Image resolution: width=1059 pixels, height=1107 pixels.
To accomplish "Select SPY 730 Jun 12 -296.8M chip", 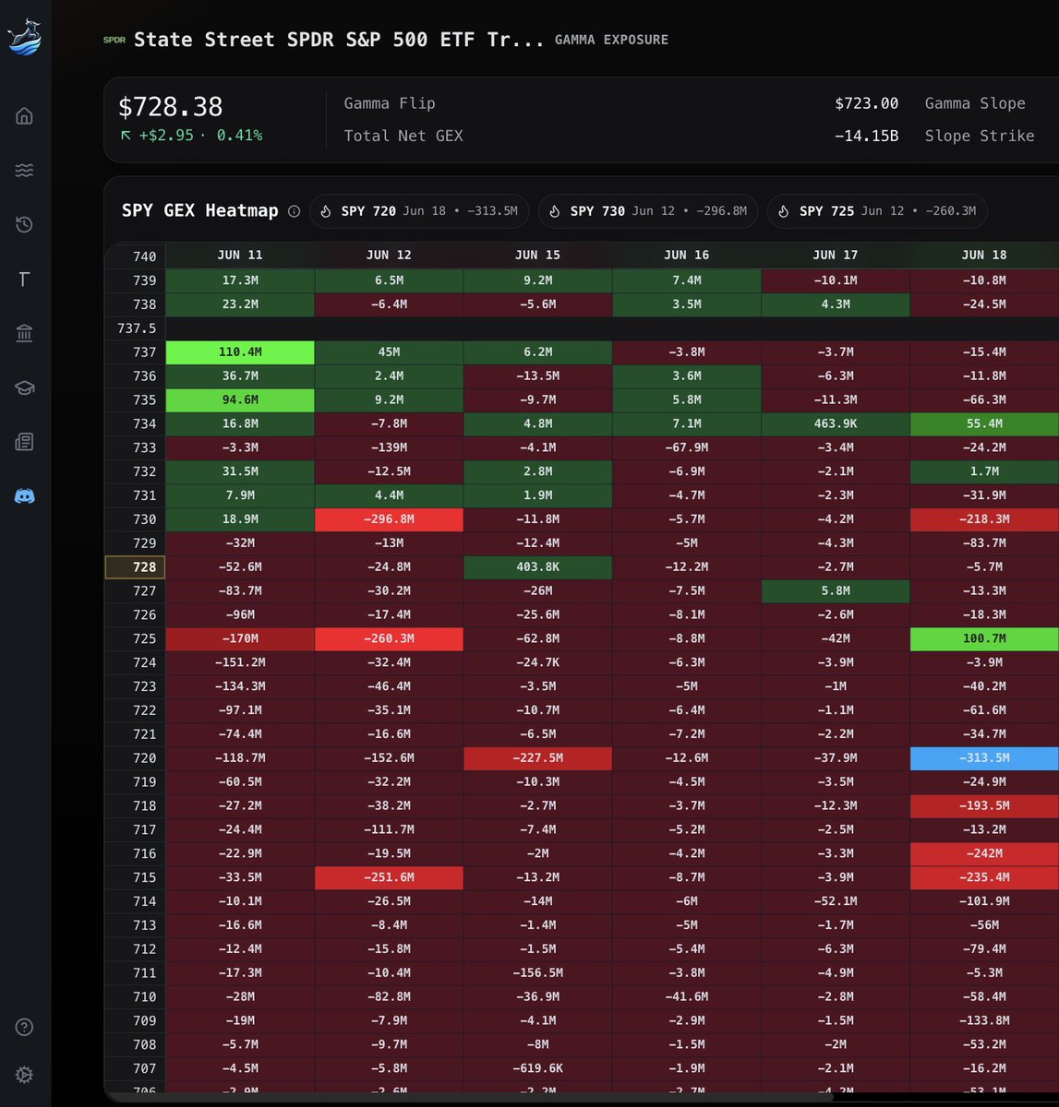I will pos(648,211).
